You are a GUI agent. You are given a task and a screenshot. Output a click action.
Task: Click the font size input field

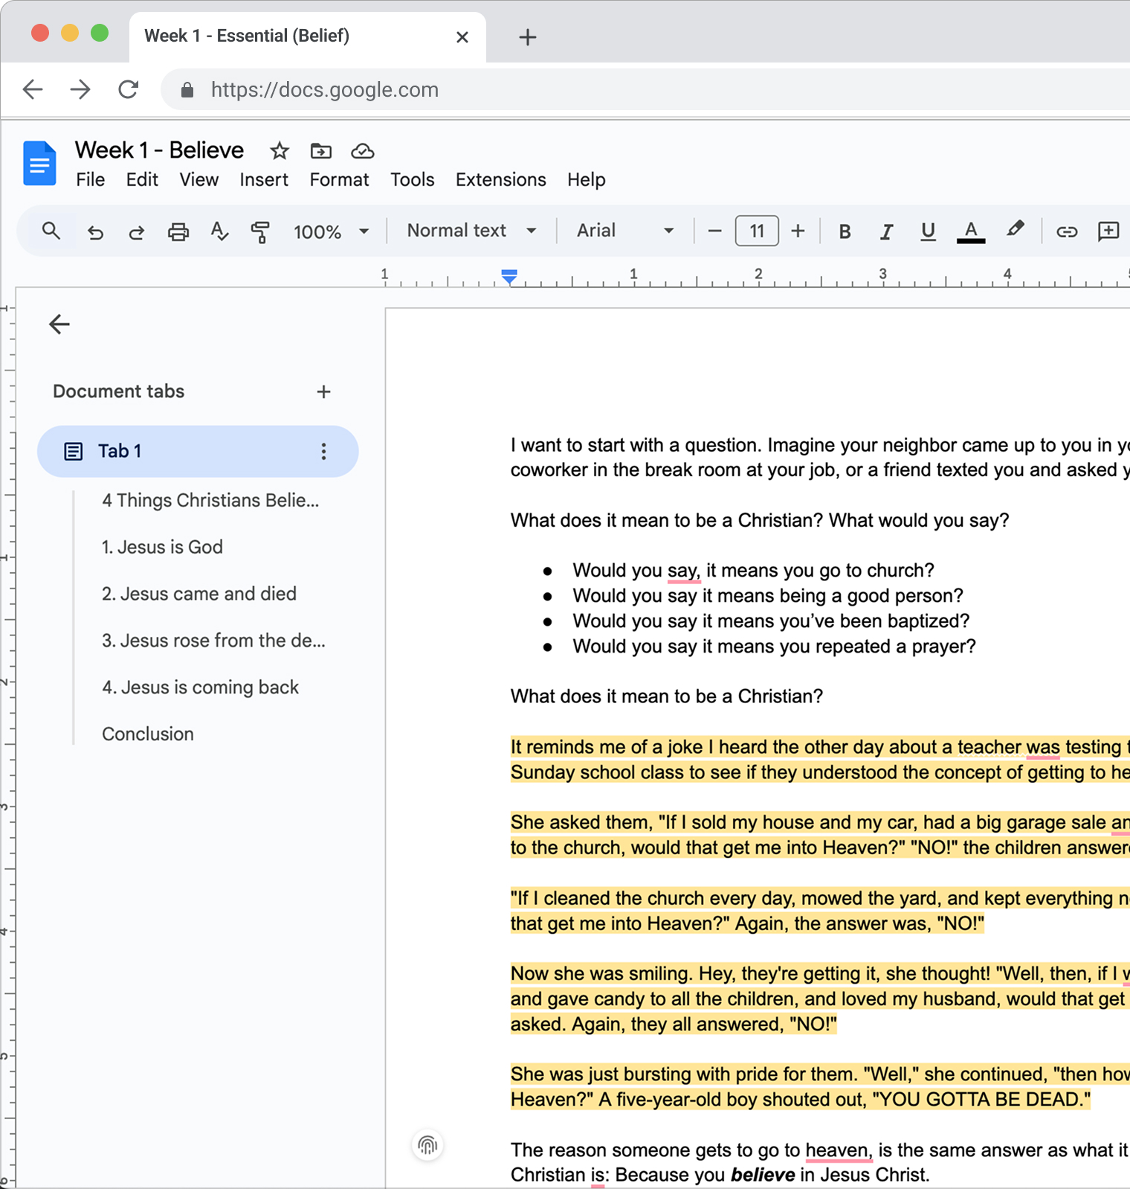coord(756,231)
